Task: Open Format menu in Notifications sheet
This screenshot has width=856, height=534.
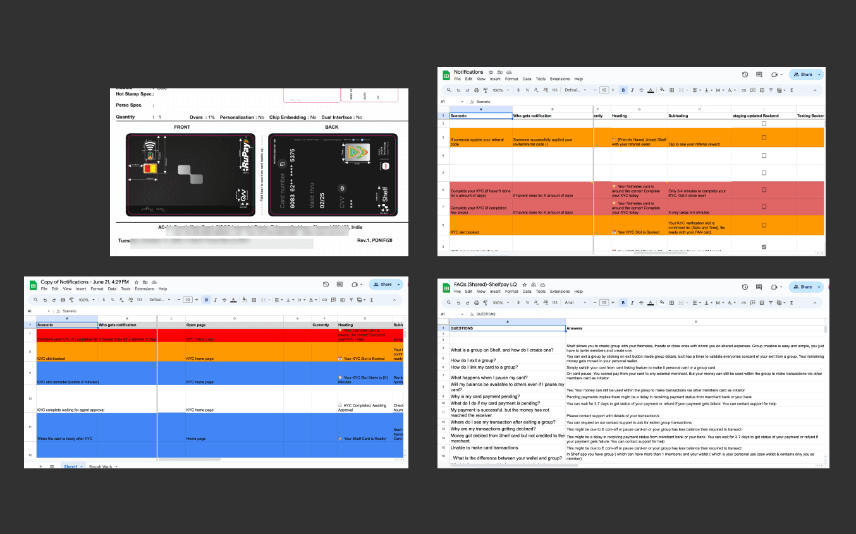Action: [511, 79]
